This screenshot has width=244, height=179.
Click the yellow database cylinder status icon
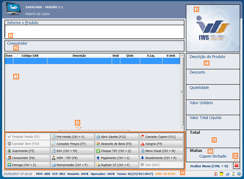222,174
